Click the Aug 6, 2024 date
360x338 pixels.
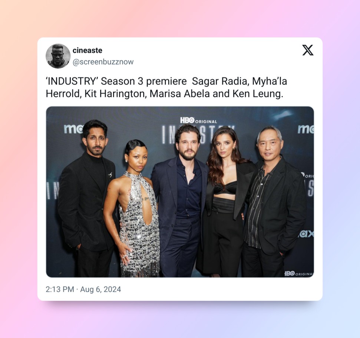(100, 289)
